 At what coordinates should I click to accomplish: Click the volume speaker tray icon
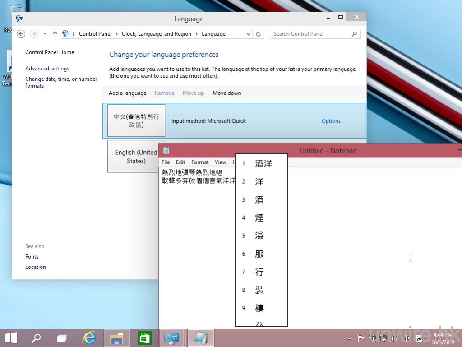393,338
